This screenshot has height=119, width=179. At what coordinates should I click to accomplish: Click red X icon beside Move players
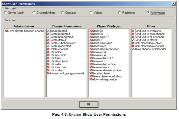pos(6,31)
